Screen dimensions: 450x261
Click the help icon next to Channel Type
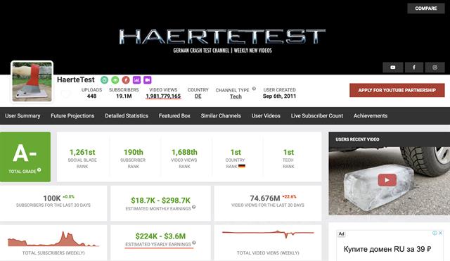pyautogui.click(x=254, y=89)
